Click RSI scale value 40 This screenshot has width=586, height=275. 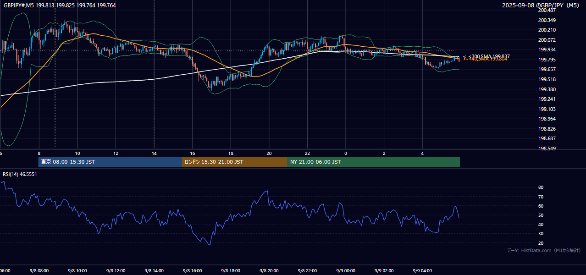[541, 224]
